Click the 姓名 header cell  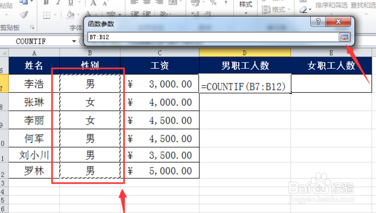[x=34, y=66]
